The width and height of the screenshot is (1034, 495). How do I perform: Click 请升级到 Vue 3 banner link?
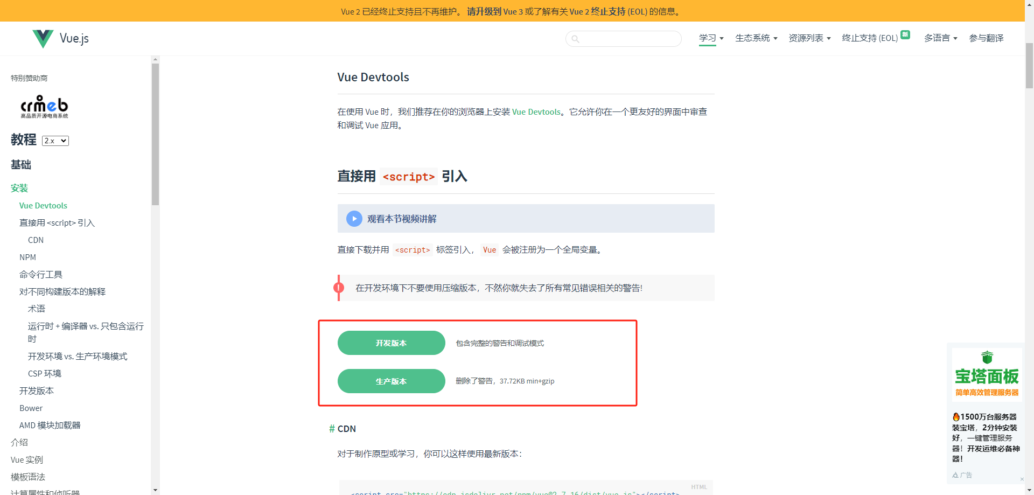(494, 11)
